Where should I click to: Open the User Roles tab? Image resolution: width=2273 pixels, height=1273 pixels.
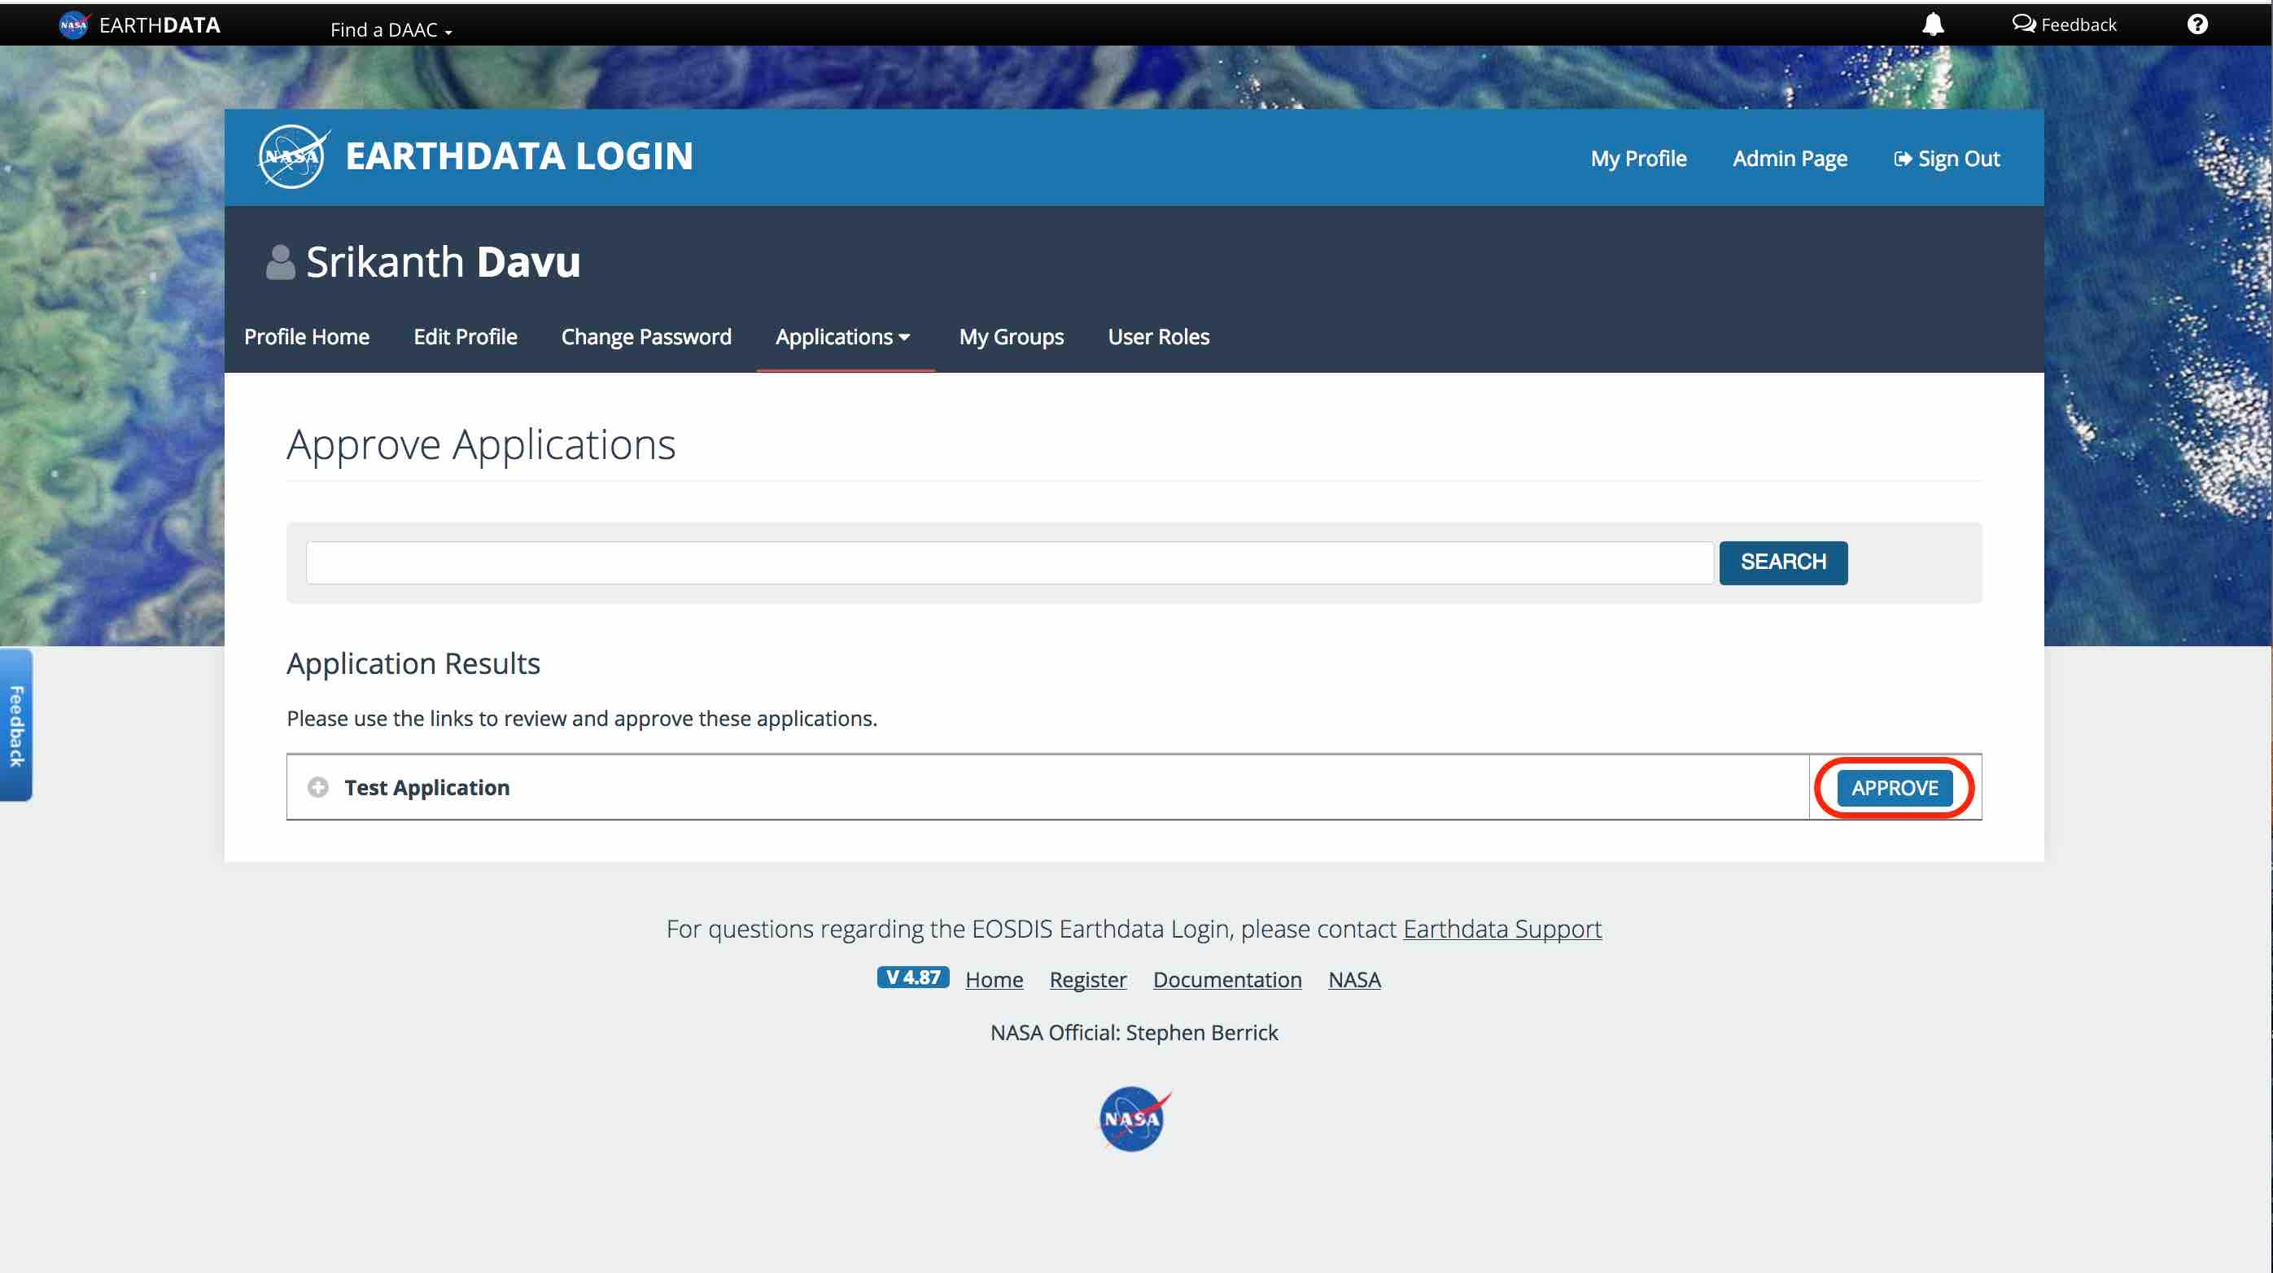click(1159, 336)
